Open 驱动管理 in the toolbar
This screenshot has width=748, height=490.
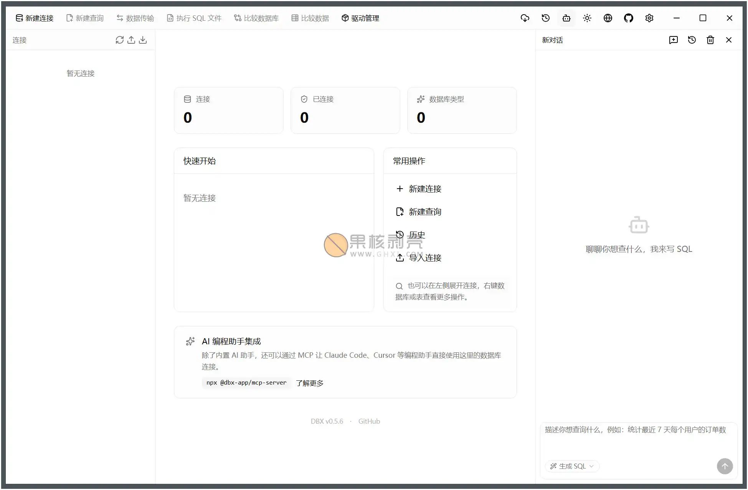pos(360,18)
